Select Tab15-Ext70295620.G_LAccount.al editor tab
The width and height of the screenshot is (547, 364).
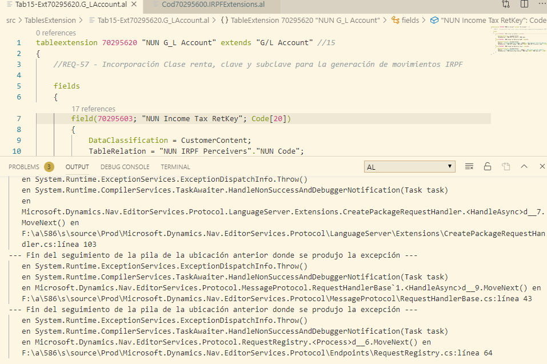coord(71,5)
